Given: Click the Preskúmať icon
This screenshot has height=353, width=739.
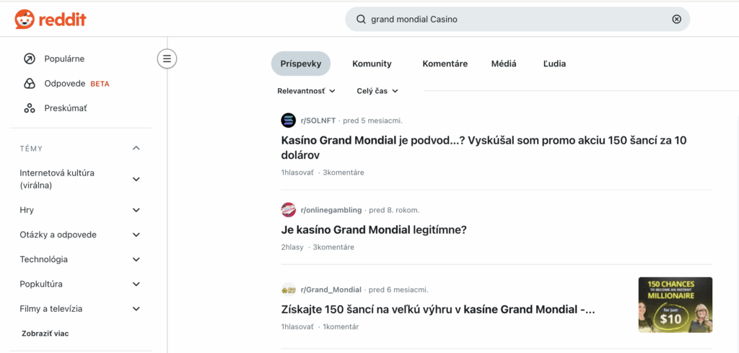Looking at the screenshot, I should [30, 108].
